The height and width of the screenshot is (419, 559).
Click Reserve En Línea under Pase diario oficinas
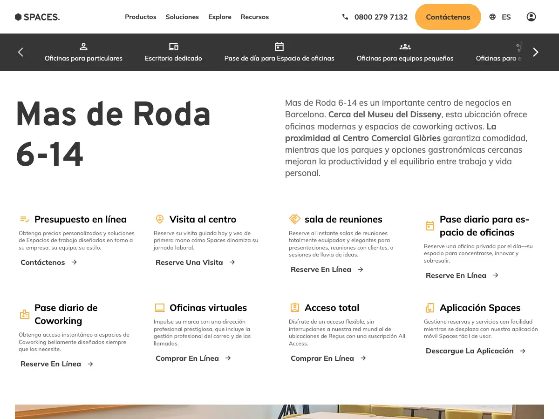[x=456, y=276]
